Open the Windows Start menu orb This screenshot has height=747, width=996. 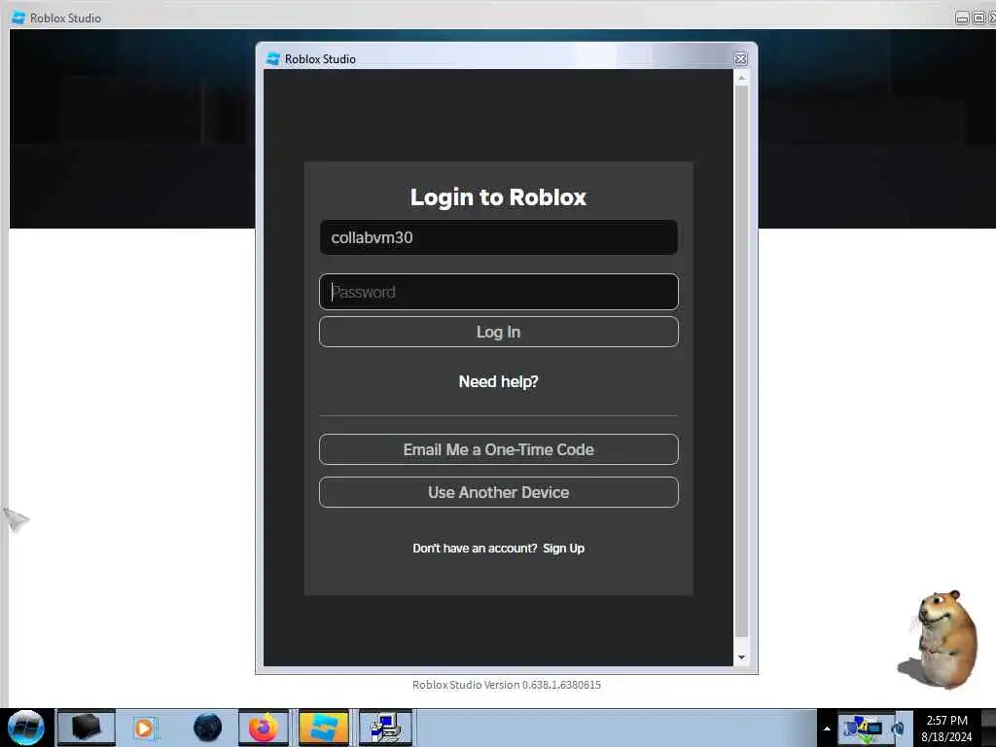point(26,728)
